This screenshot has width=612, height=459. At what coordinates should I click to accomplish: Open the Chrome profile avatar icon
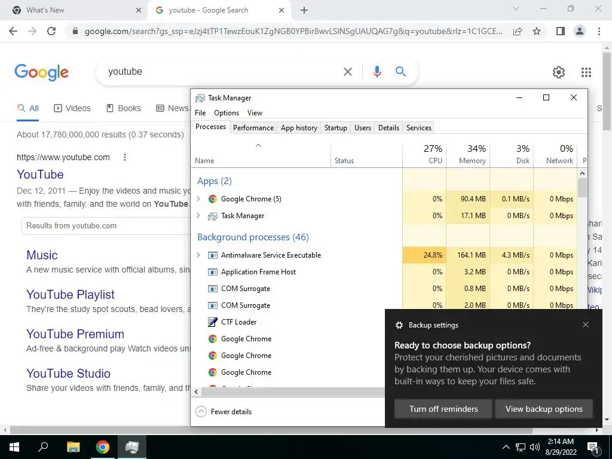click(x=580, y=31)
